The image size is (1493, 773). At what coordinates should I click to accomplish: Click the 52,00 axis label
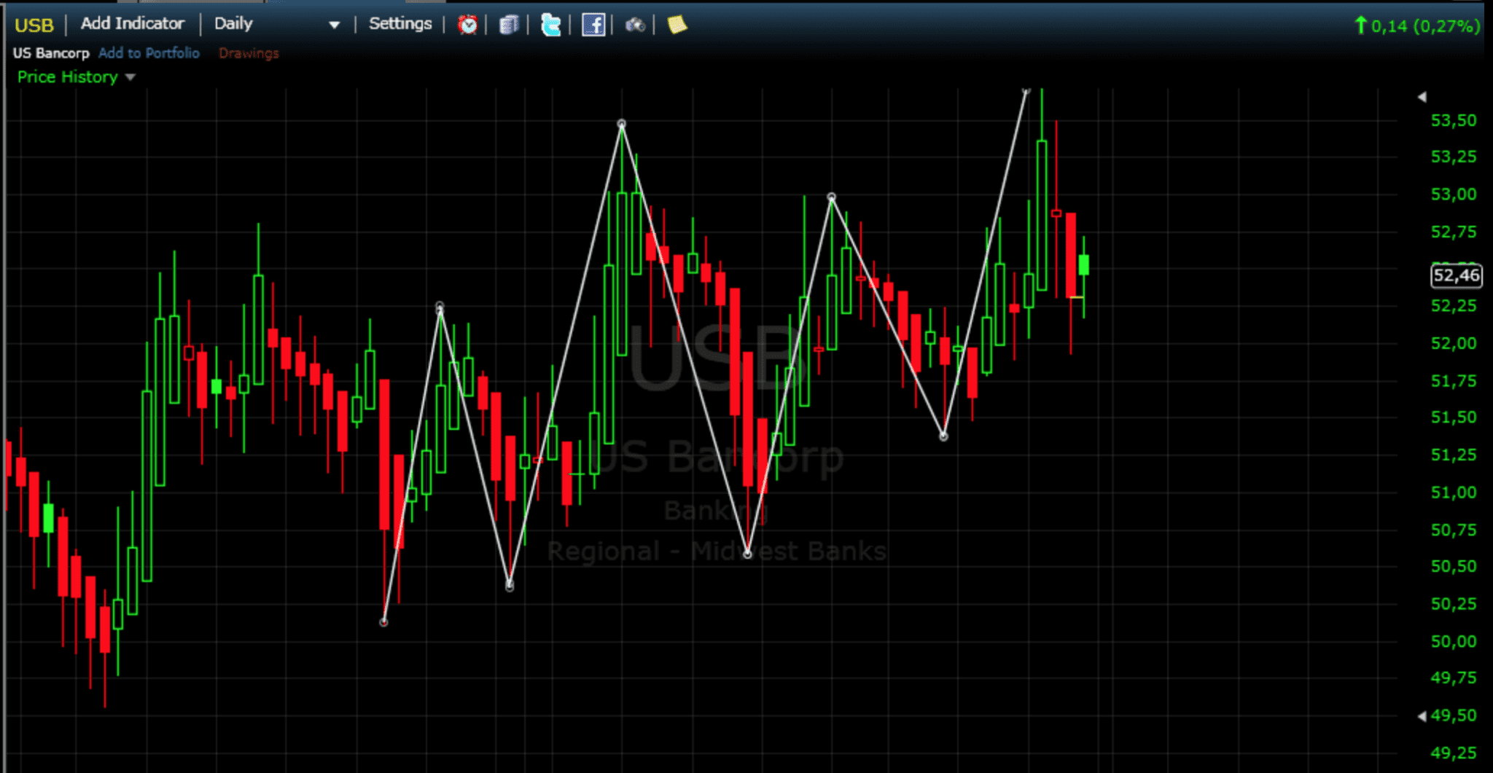[1454, 343]
